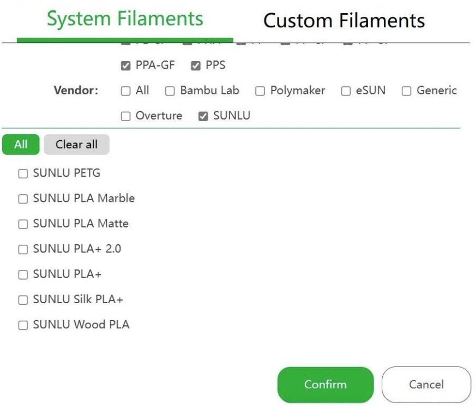Tick SUNLU Silk PLA+ filament
Viewport: 476px width, 409px height.
point(23,300)
